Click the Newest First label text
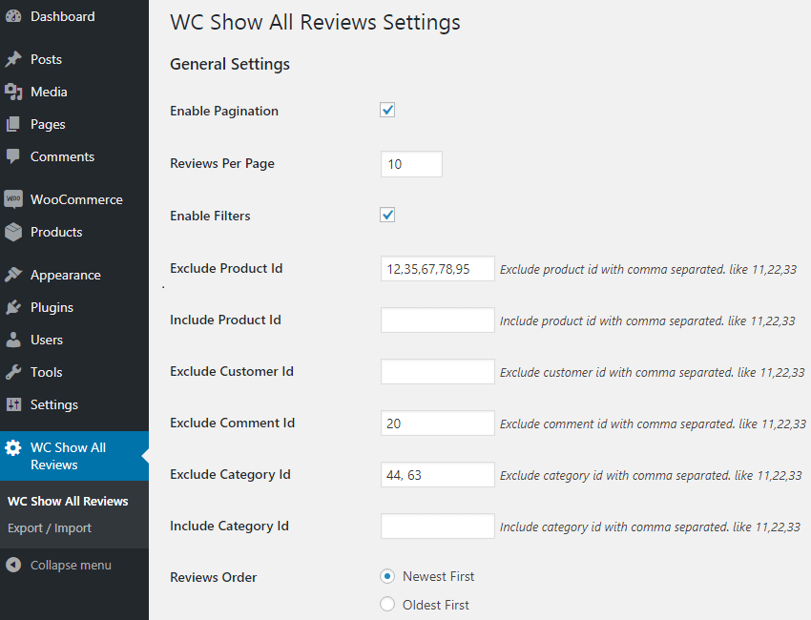 click(438, 576)
